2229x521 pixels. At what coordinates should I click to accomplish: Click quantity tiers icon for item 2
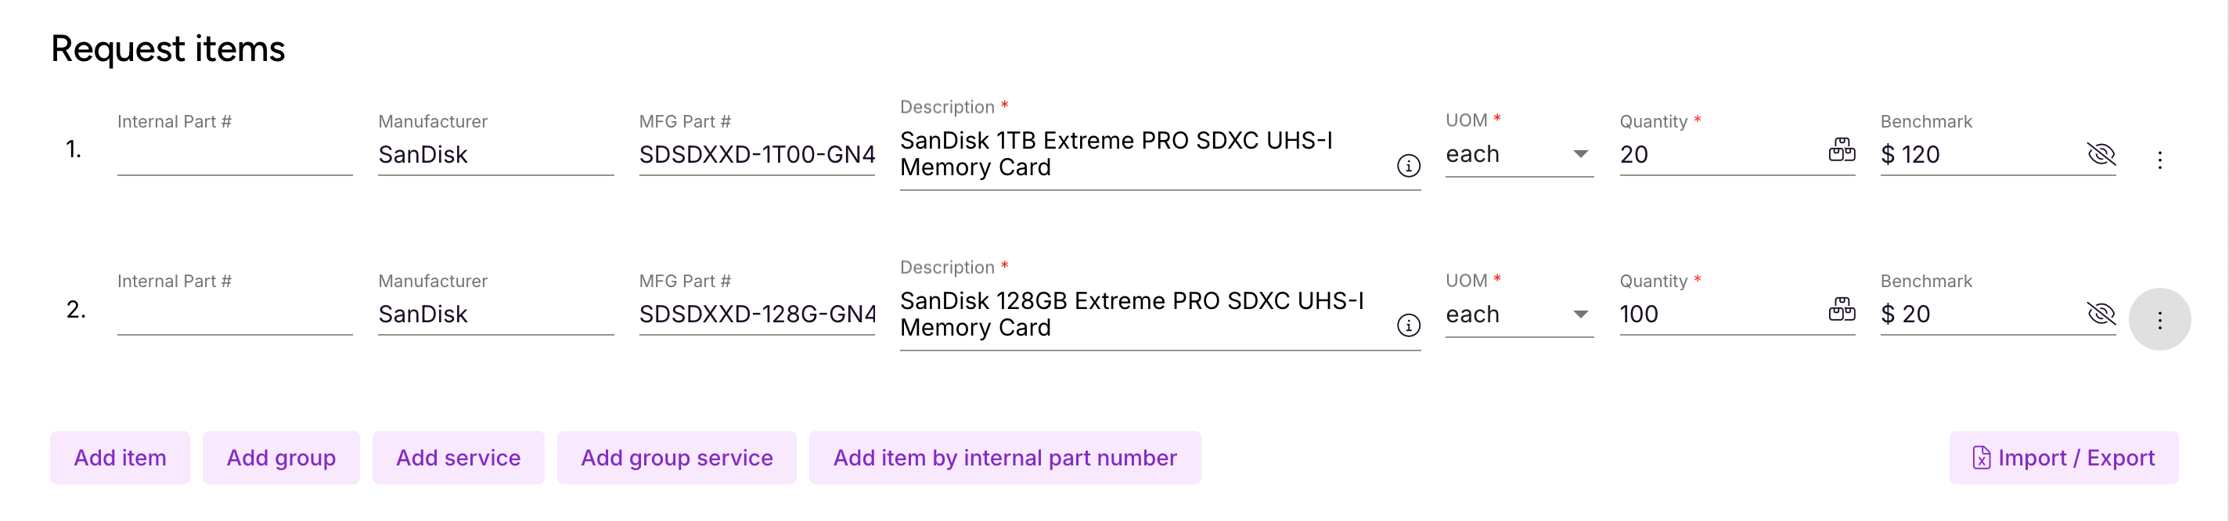tap(1842, 310)
